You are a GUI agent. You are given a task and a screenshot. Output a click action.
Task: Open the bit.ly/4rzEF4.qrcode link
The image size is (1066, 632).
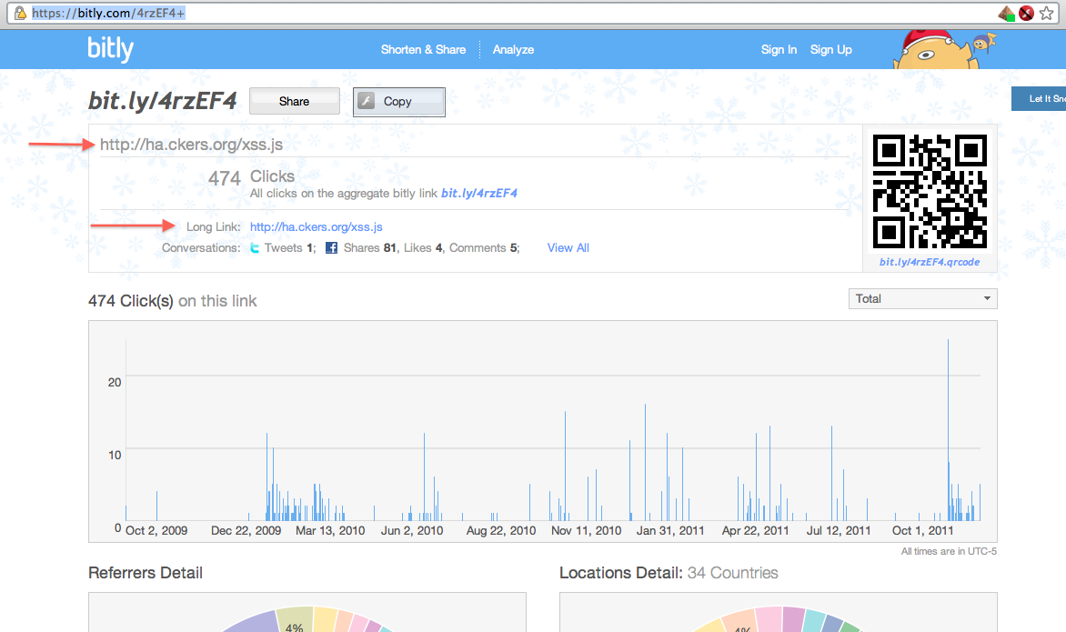930,262
